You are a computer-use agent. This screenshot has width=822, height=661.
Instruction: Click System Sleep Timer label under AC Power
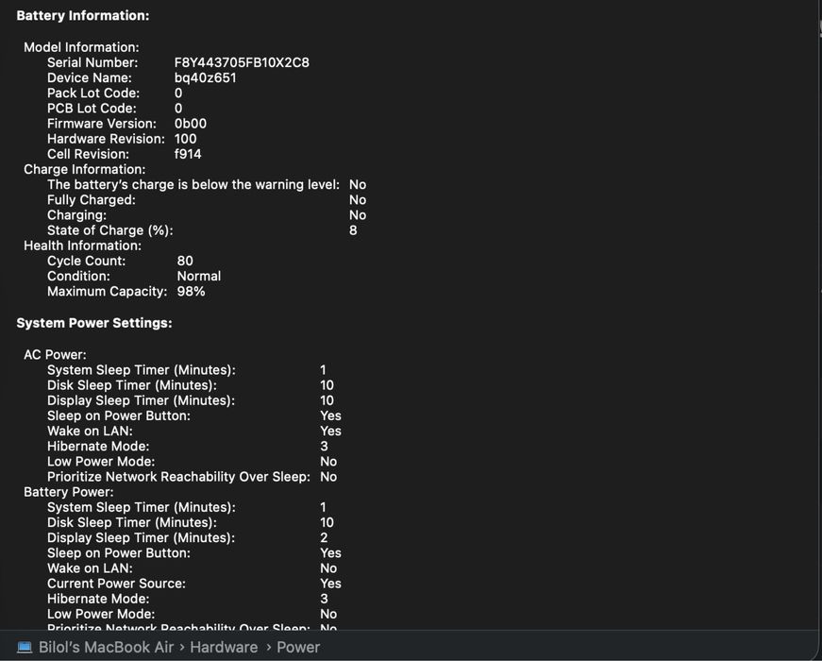point(142,369)
